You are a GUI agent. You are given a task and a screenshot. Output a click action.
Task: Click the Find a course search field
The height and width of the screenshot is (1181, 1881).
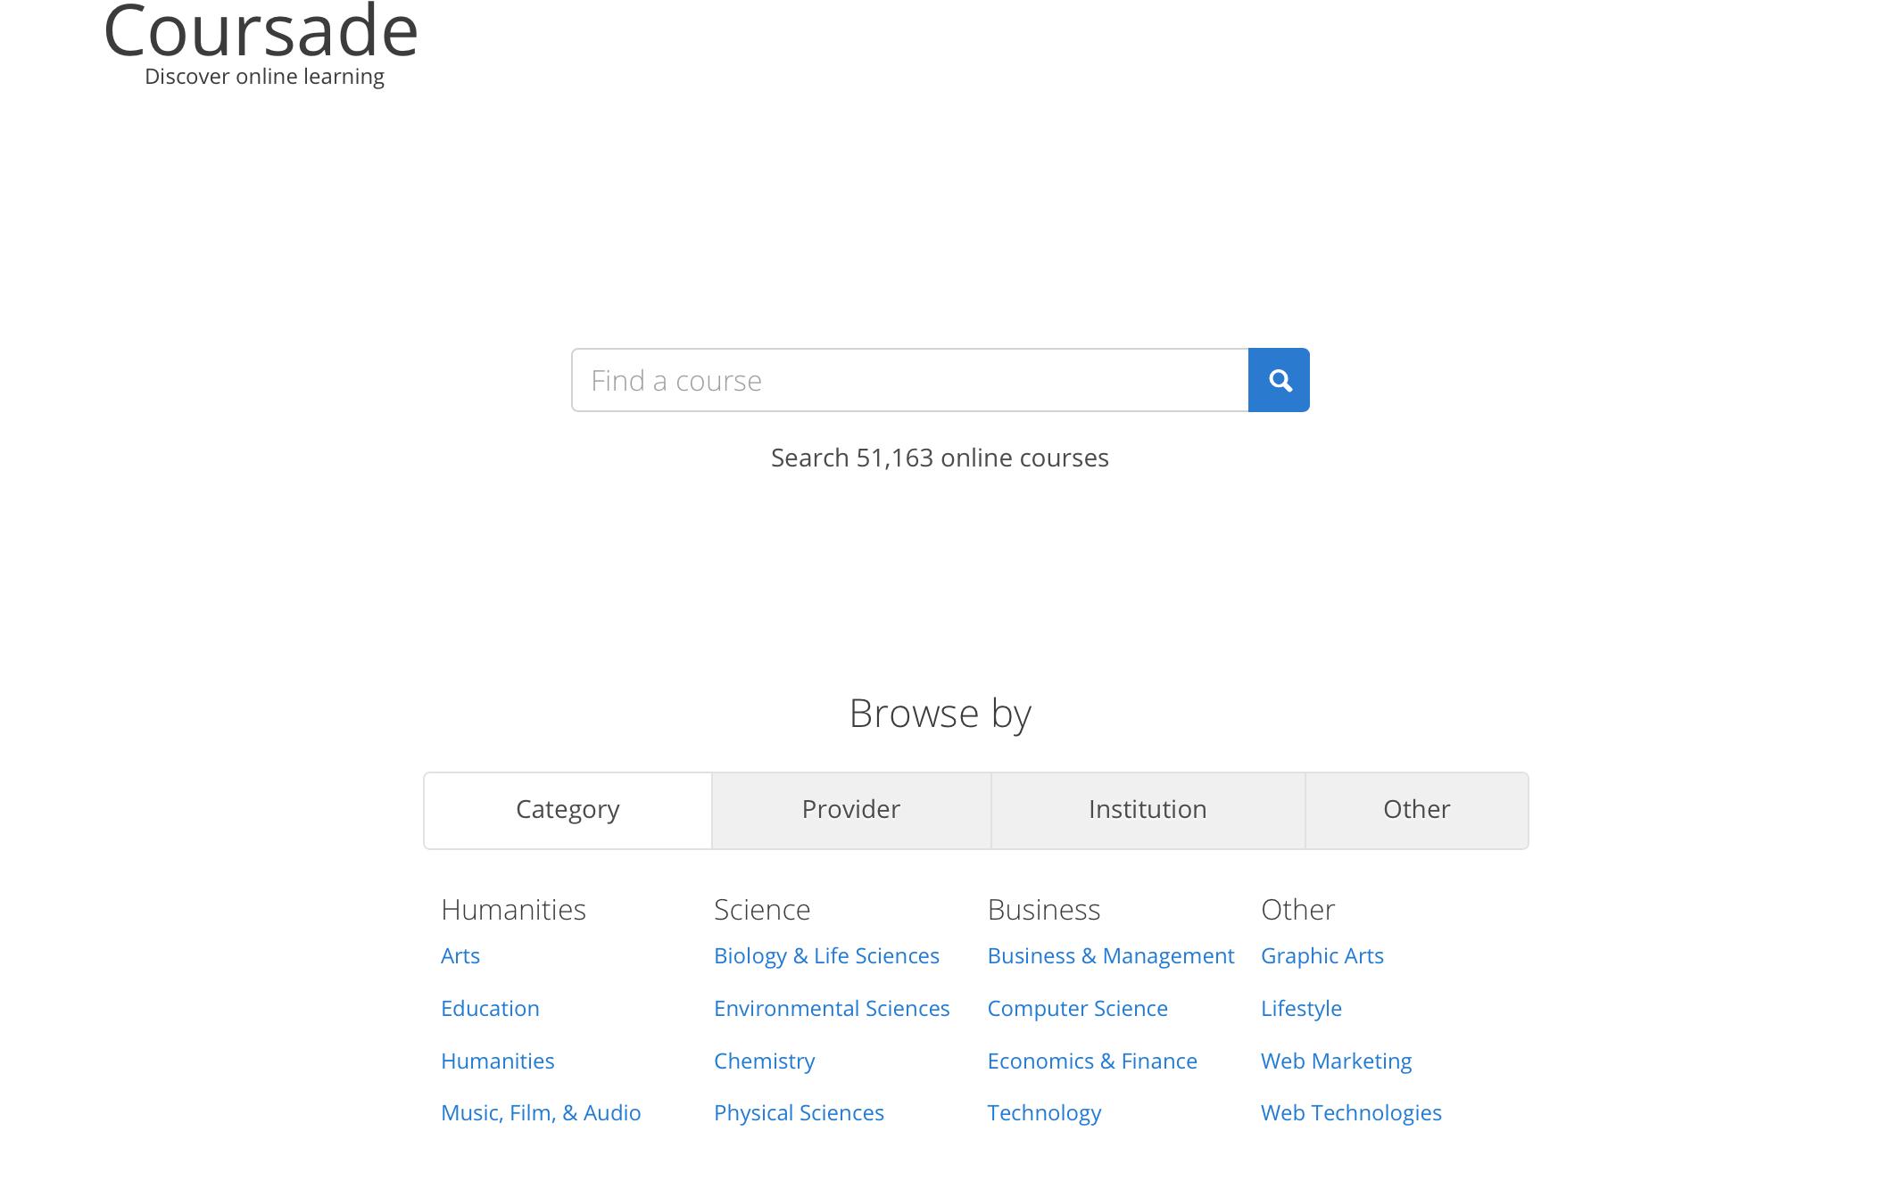coord(908,380)
